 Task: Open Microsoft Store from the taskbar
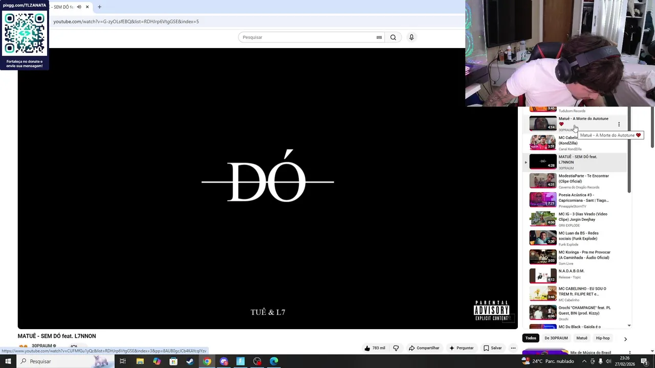(173, 361)
